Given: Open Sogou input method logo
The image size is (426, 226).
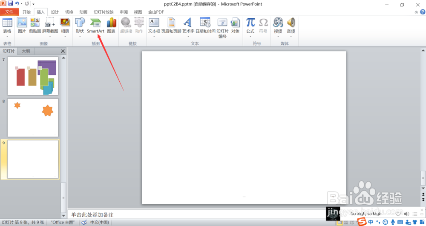Looking at the screenshot, I should 362,222.
